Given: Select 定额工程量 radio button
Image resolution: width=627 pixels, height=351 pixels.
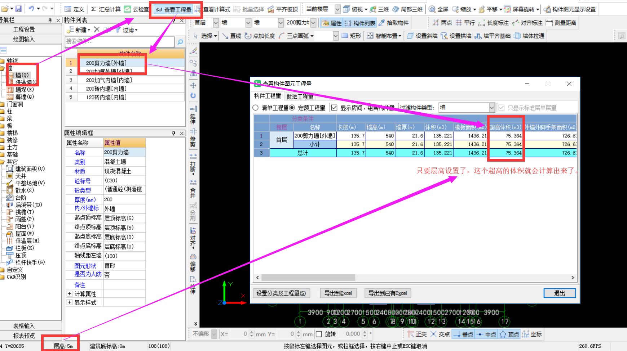Looking at the screenshot, I should click(292, 108).
